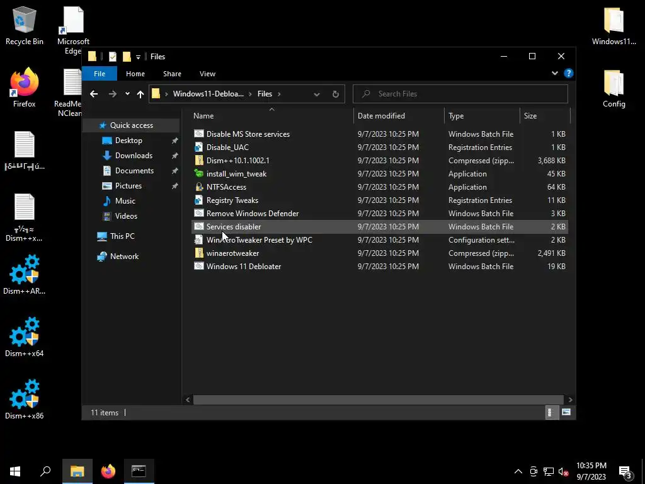Go up one folder level
This screenshot has height=484, width=645.
[140, 94]
